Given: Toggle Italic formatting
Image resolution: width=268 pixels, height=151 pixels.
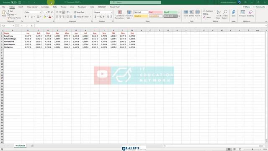Looking at the screenshot, I should [29, 17].
